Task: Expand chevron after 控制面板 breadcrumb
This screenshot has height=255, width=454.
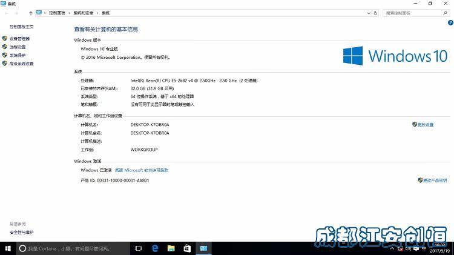Action: [69, 13]
